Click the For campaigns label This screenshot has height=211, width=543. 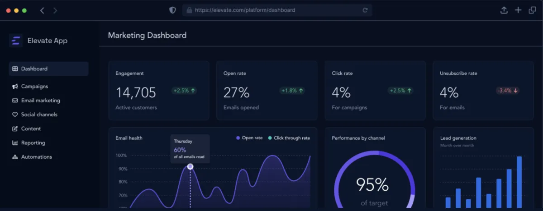pos(349,108)
